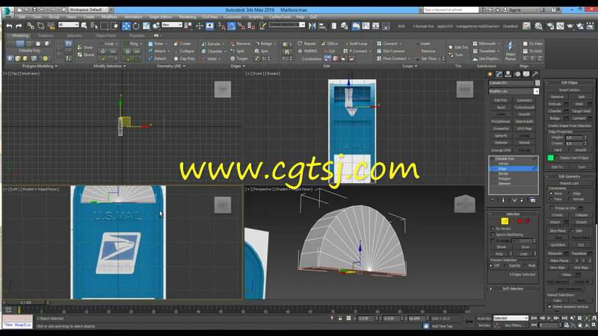The image size is (598, 336).
Task: Open the Hierarchy command panel tab icon
Action: point(508,74)
